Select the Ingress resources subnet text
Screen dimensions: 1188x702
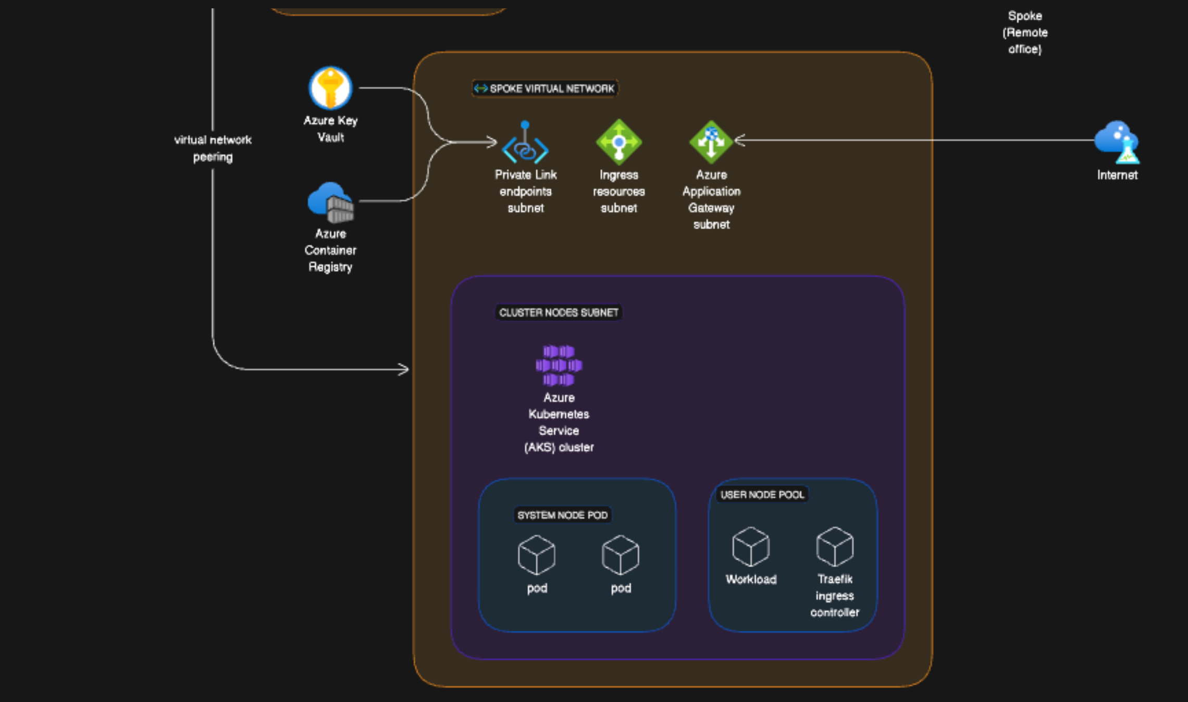tap(618, 191)
